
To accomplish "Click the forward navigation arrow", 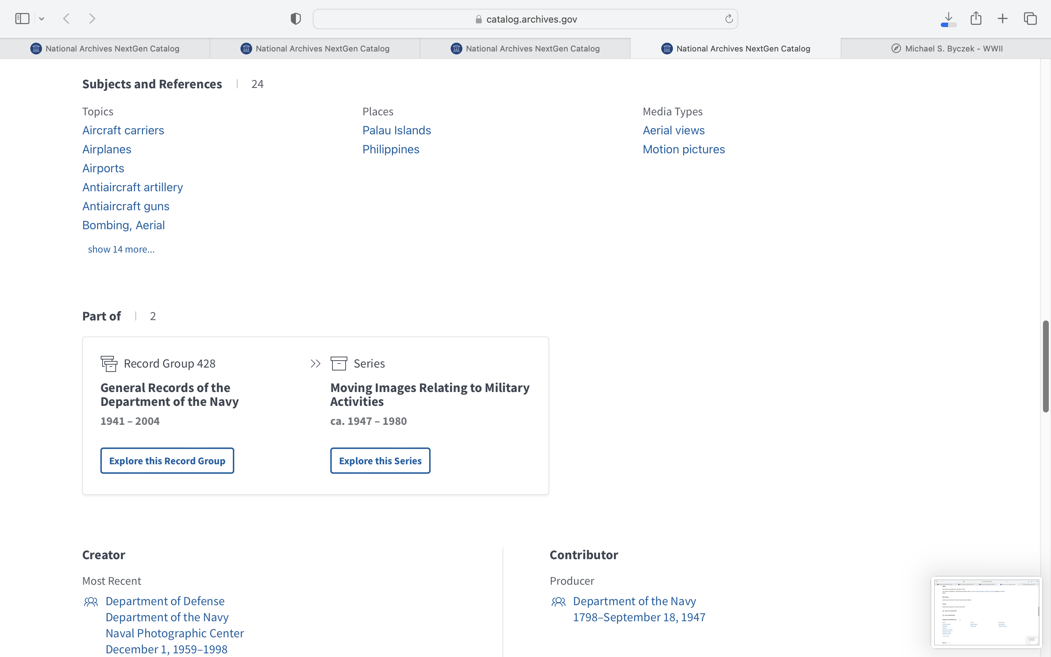I will coord(92,19).
